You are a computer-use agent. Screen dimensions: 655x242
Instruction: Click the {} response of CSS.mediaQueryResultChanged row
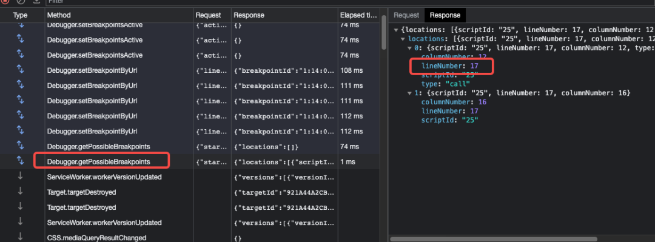tap(238, 238)
